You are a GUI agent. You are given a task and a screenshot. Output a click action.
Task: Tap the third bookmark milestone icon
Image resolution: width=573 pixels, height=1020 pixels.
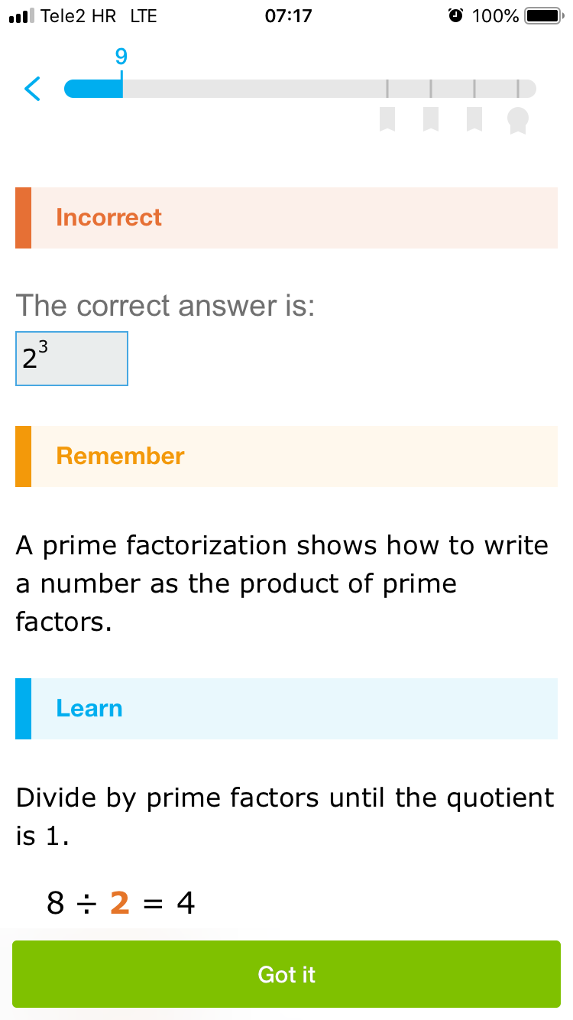pyautogui.click(x=474, y=119)
